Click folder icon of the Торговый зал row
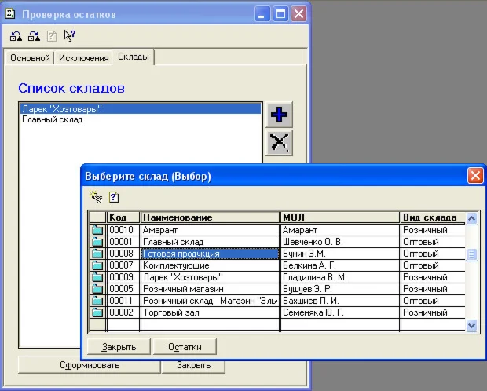Screen dimensions: 487x391 [x=97, y=312]
